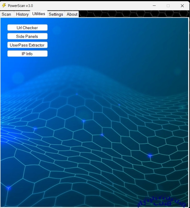The image size is (190, 208).
Task: Click the disabled maximize window button
Action: point(168,6)
